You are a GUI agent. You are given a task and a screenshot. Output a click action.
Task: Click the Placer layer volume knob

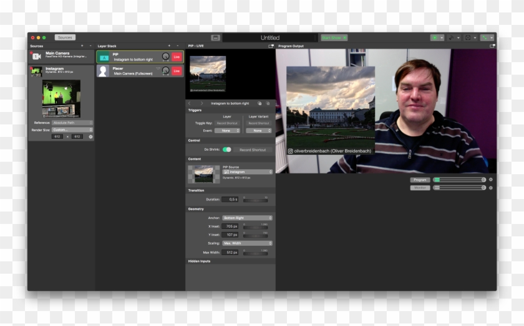[165, 71]
